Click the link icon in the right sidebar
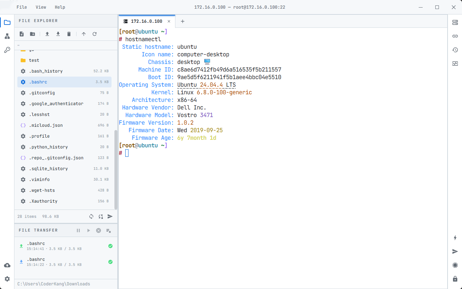The image size is (462, 289). pyautogui.click(x=455, y=36)
